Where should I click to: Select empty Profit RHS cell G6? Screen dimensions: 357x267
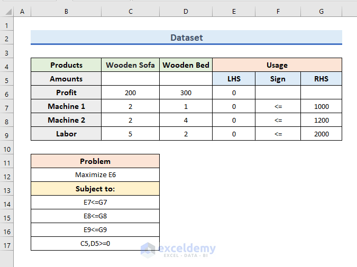click(x=321, y=93)
